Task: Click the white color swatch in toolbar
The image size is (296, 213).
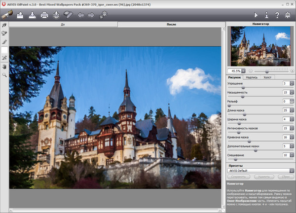Action: 4,50
